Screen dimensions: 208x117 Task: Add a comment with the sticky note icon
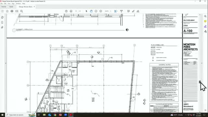point(128,11)
